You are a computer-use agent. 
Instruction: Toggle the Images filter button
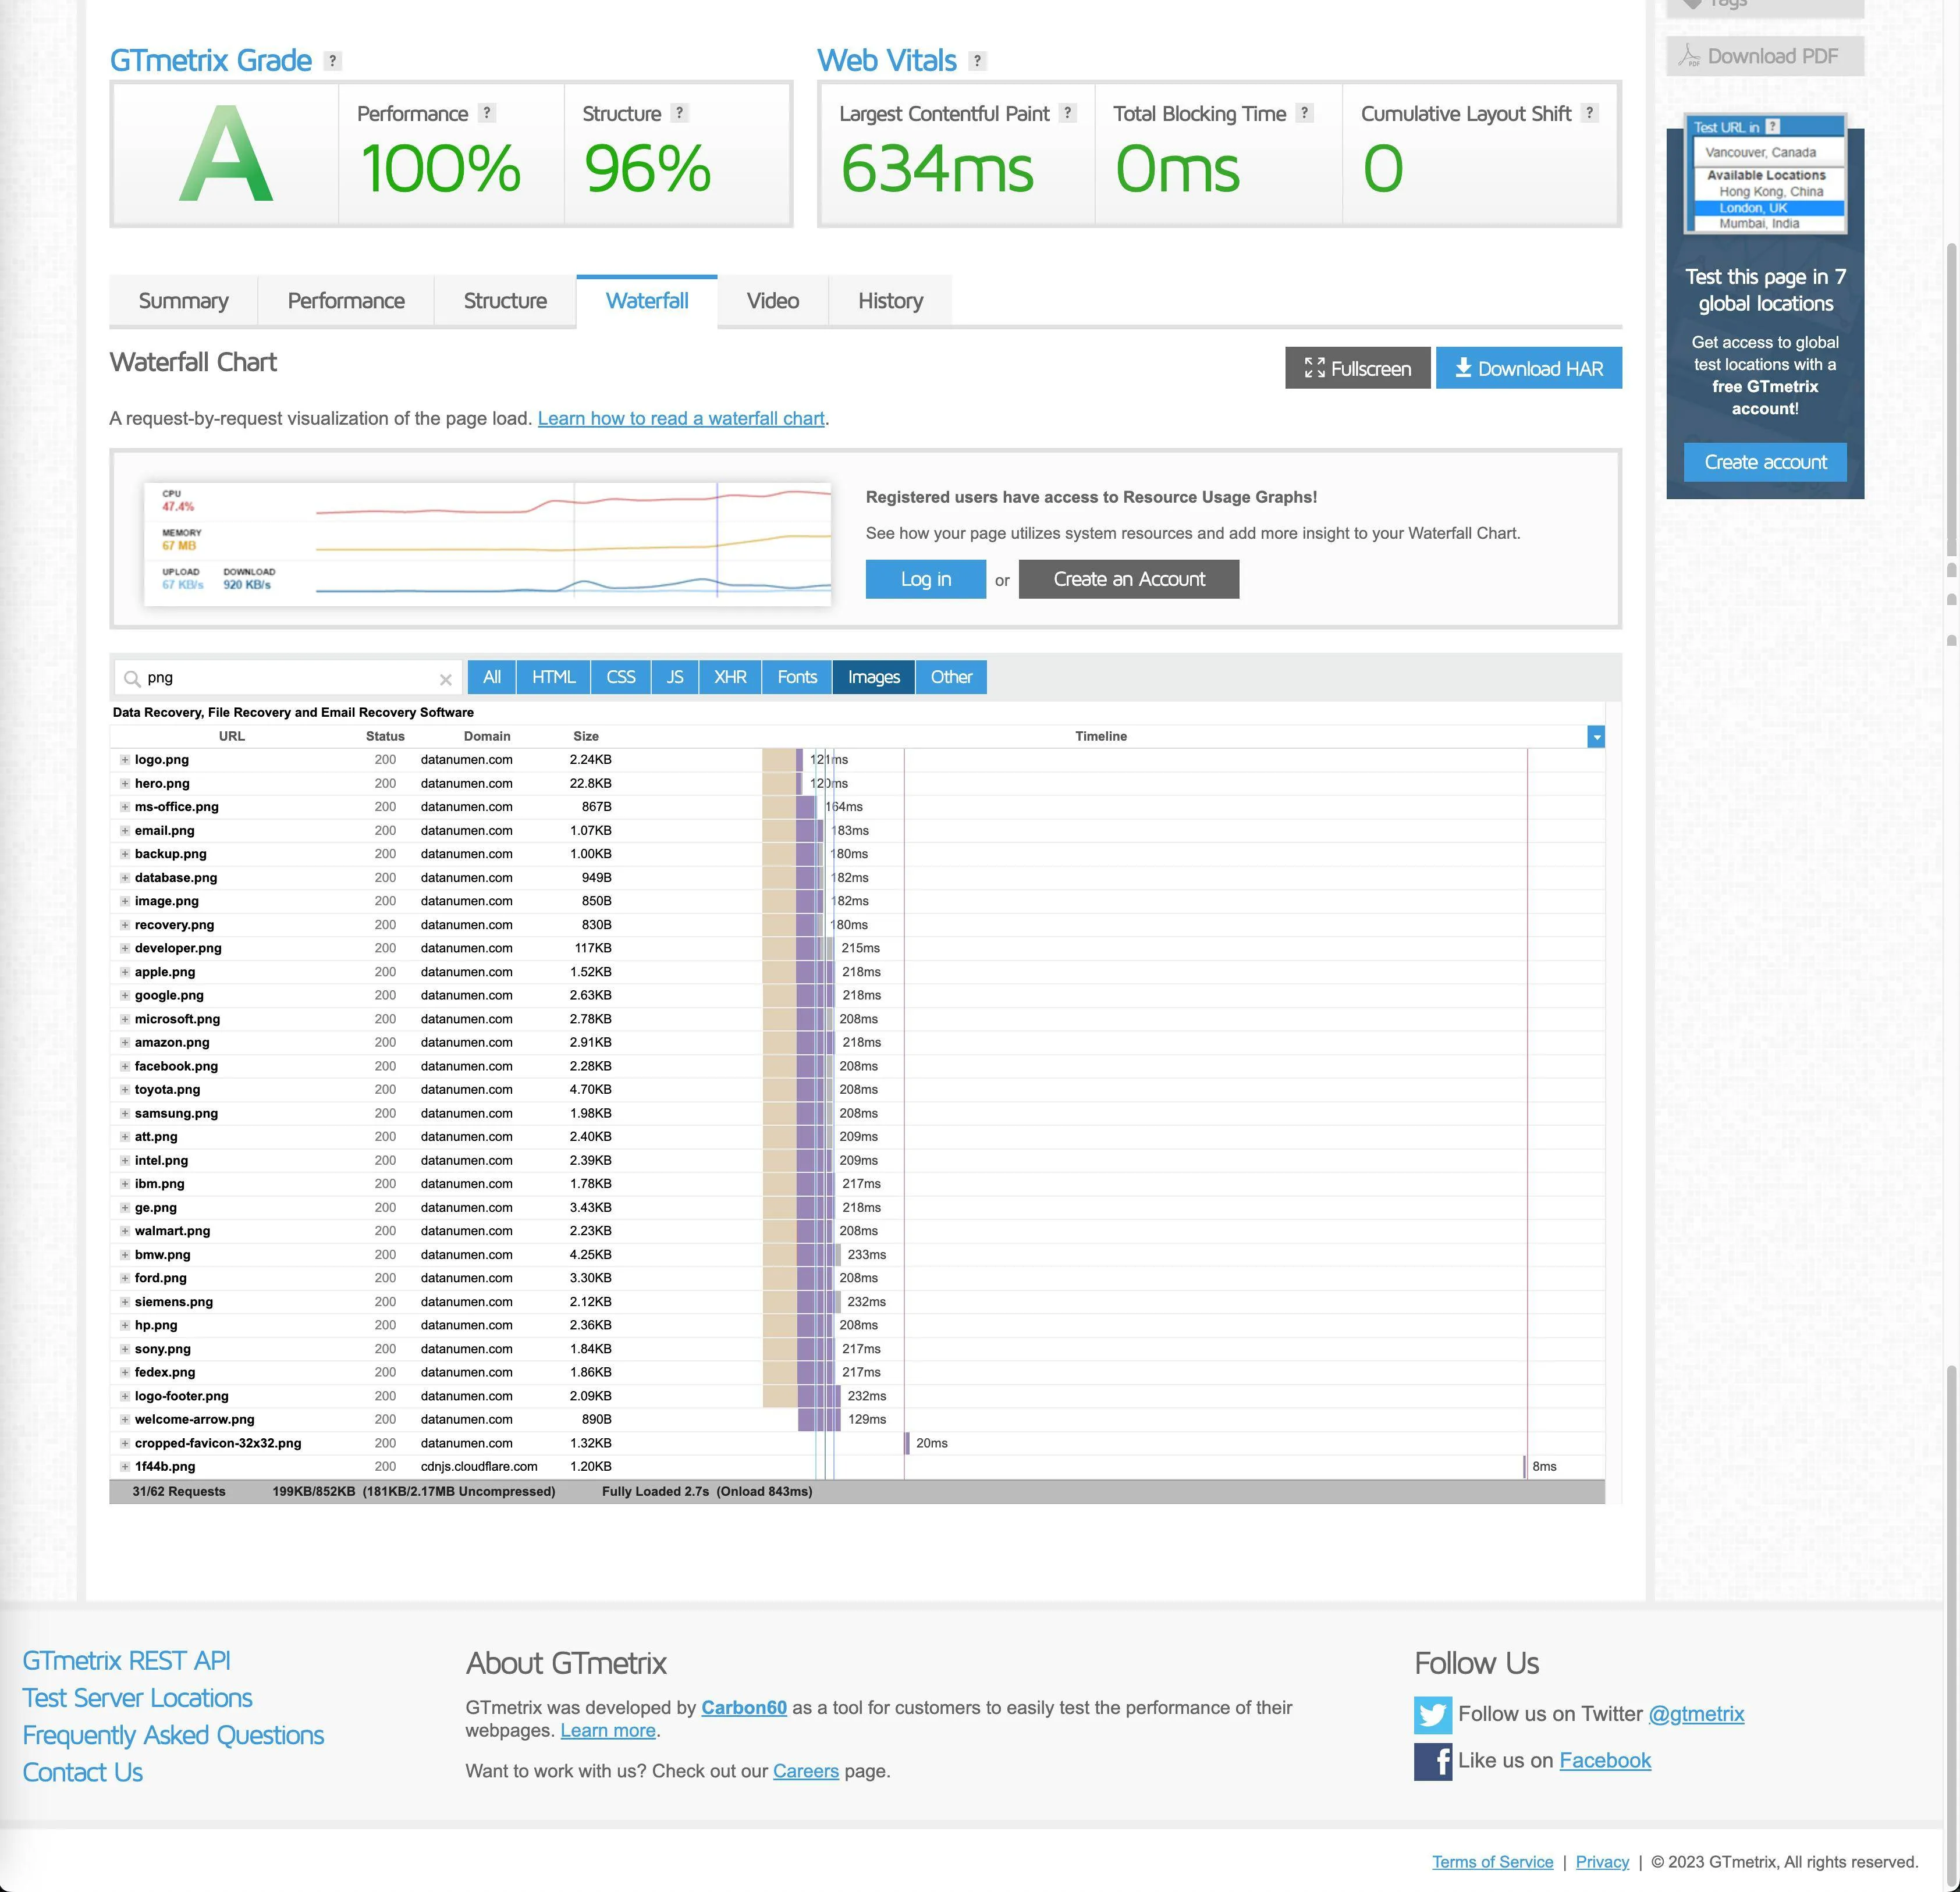coord(873,677)
